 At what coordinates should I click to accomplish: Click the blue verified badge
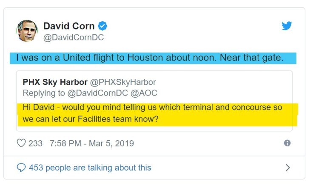(x=102, y=26)
